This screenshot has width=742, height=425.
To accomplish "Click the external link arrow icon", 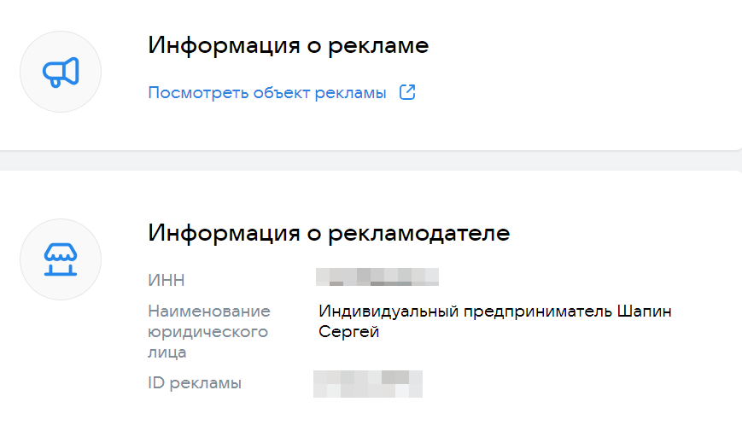I will click(407, 93).
